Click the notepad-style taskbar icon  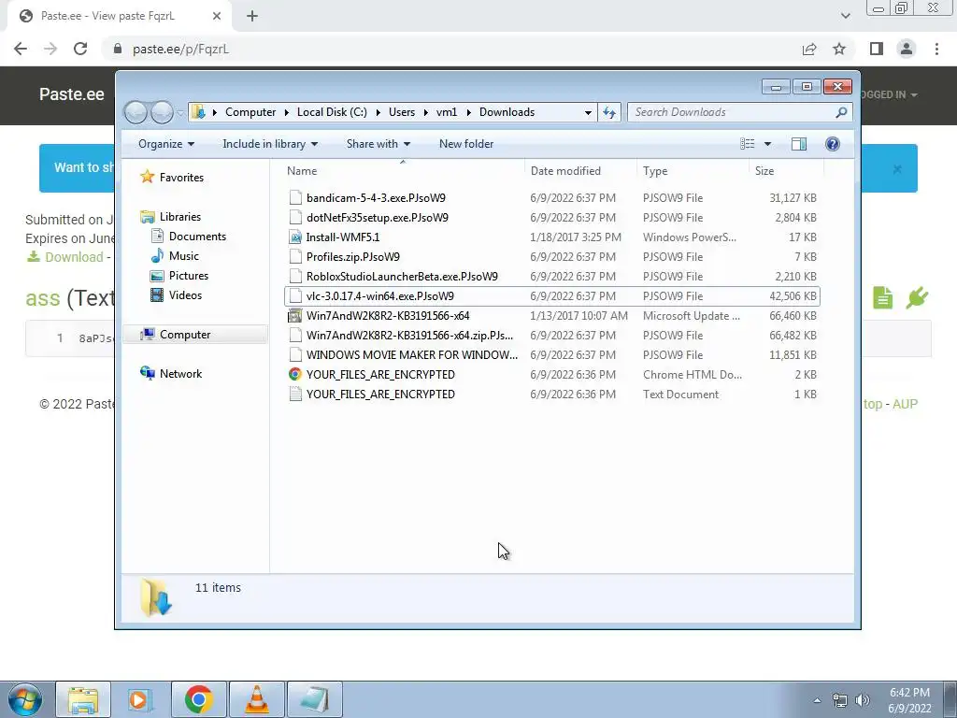[x=314, y=699]
